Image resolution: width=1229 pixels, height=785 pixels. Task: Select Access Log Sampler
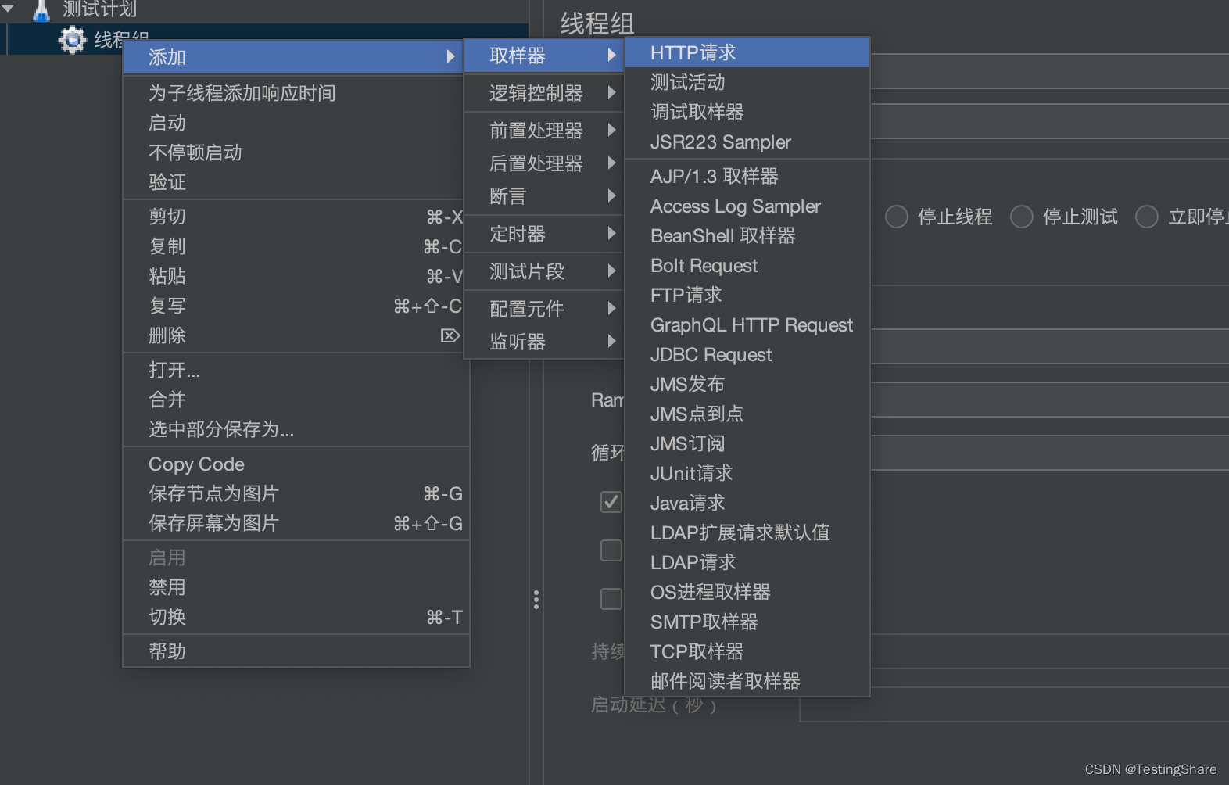(747, 206)
